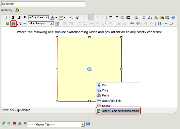Click Paste from Word icon
The image size is (180, 129).
coord(167,18)
